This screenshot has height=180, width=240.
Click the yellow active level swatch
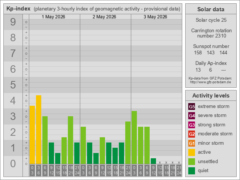coord(192,152)
